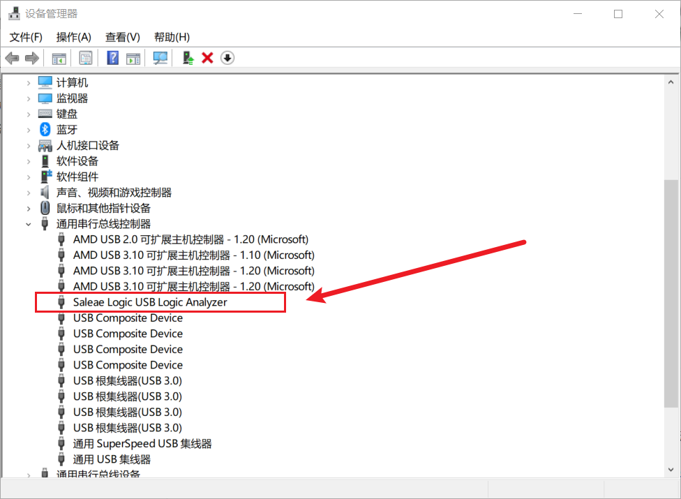Select 蓝牙 category label
The height and width of the screenshot is (499, 681).
67,129
